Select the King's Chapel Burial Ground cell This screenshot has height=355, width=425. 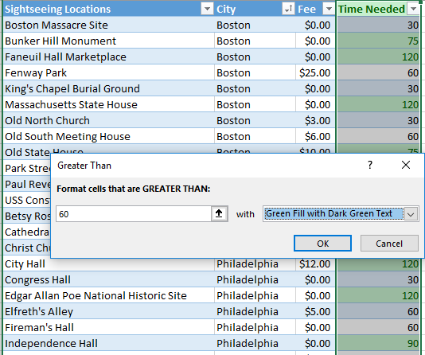tap(109, 88)
